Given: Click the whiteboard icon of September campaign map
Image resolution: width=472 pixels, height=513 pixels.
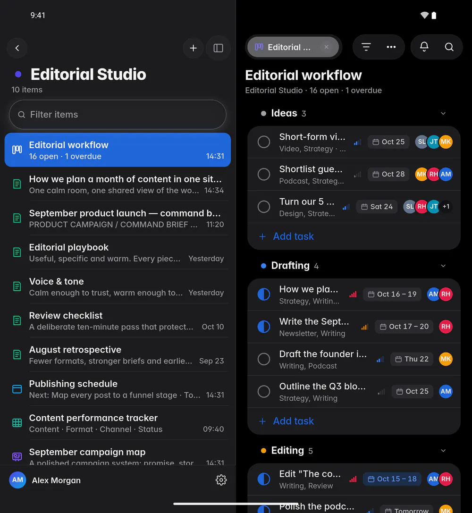Looking at the screenshot, I should (17, 456).
